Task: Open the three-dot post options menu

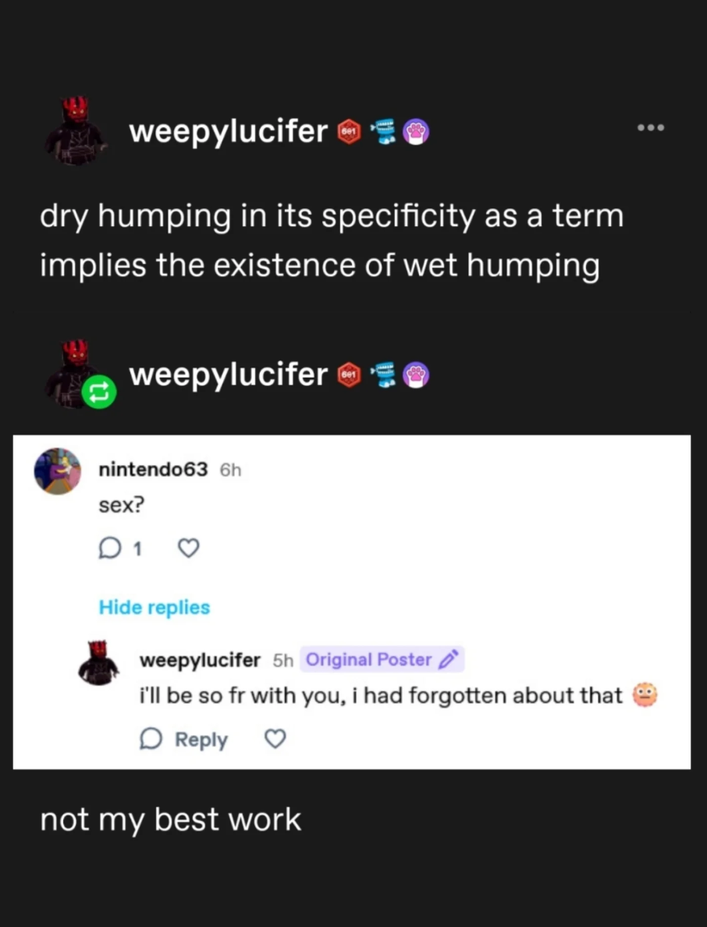Action: (x=649, y=127)
